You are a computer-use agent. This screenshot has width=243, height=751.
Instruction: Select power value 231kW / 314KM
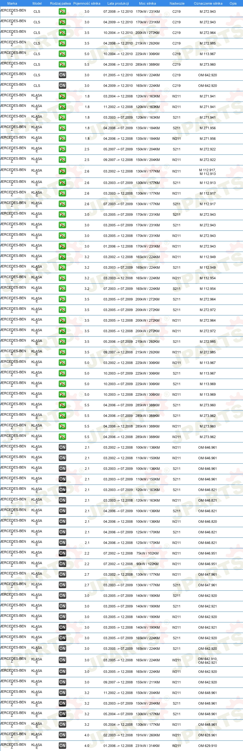click(148, 746)
